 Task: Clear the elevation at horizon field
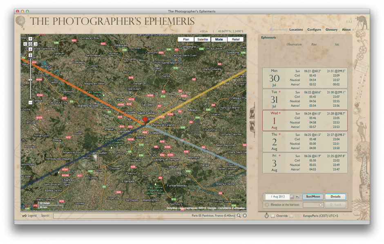(x=321, y=205)
